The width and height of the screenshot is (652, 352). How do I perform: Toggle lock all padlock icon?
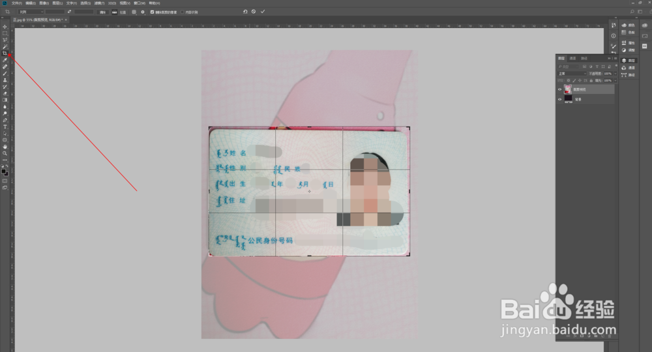pyautogui.click(x=591, y=81)
